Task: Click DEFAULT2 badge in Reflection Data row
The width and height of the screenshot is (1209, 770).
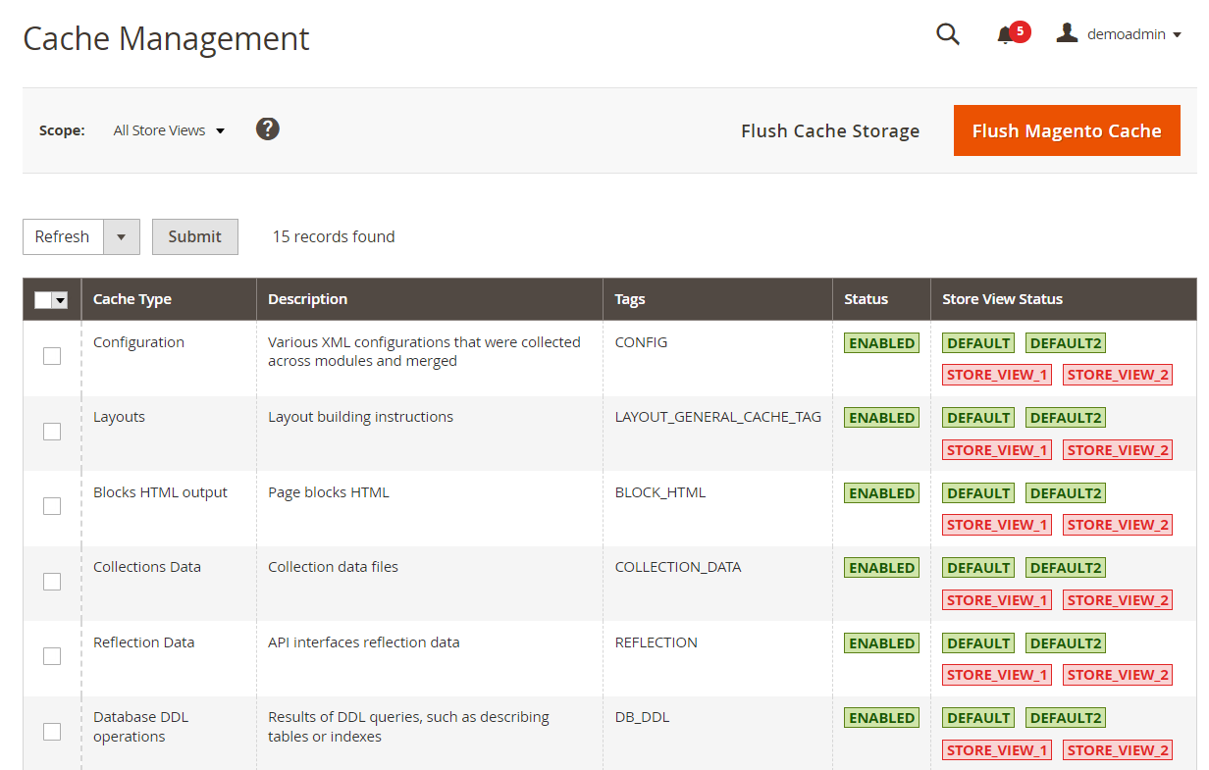Action: tap(1066, 643)
